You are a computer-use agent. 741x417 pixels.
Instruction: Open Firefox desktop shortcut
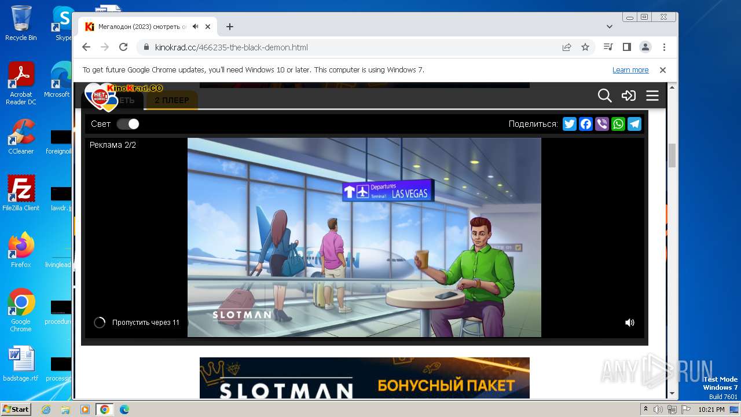[21, 250]
